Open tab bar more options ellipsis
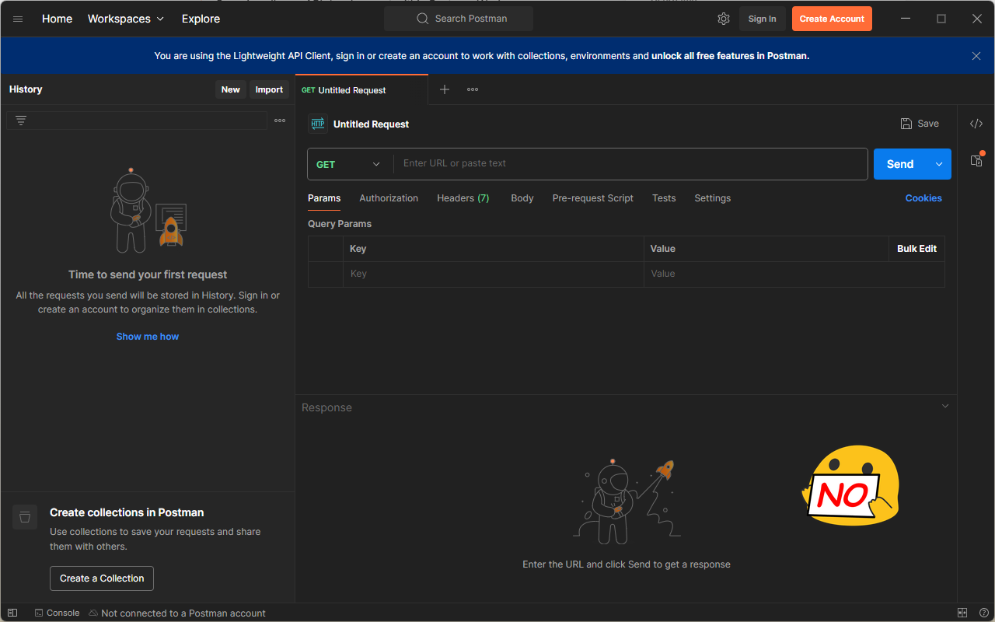This screenshot has width=995, height=622. 473,89
